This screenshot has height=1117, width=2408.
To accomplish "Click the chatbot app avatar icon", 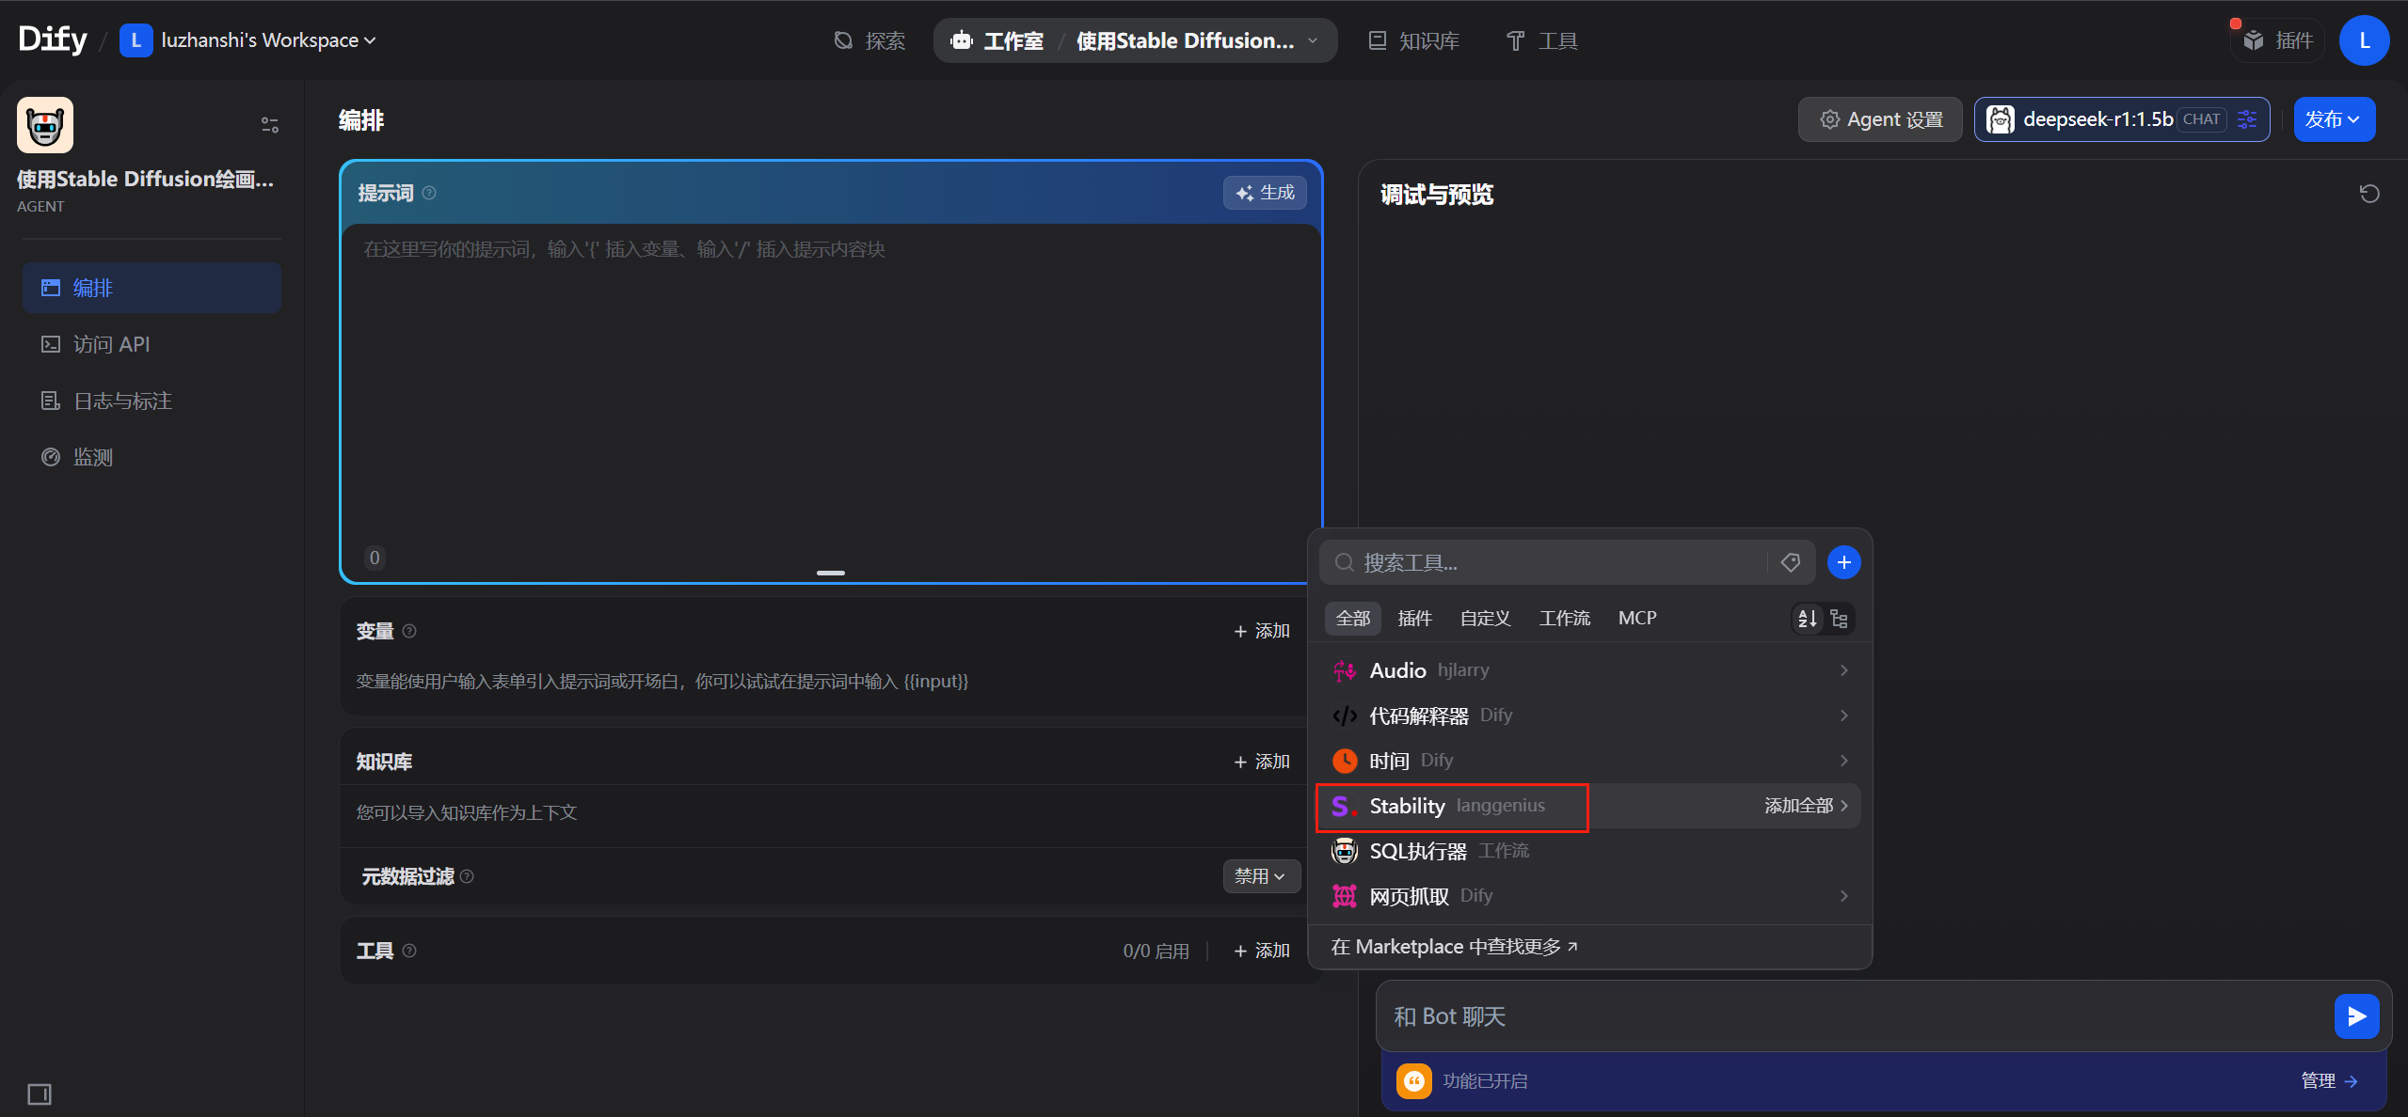I will pos(45,125).
